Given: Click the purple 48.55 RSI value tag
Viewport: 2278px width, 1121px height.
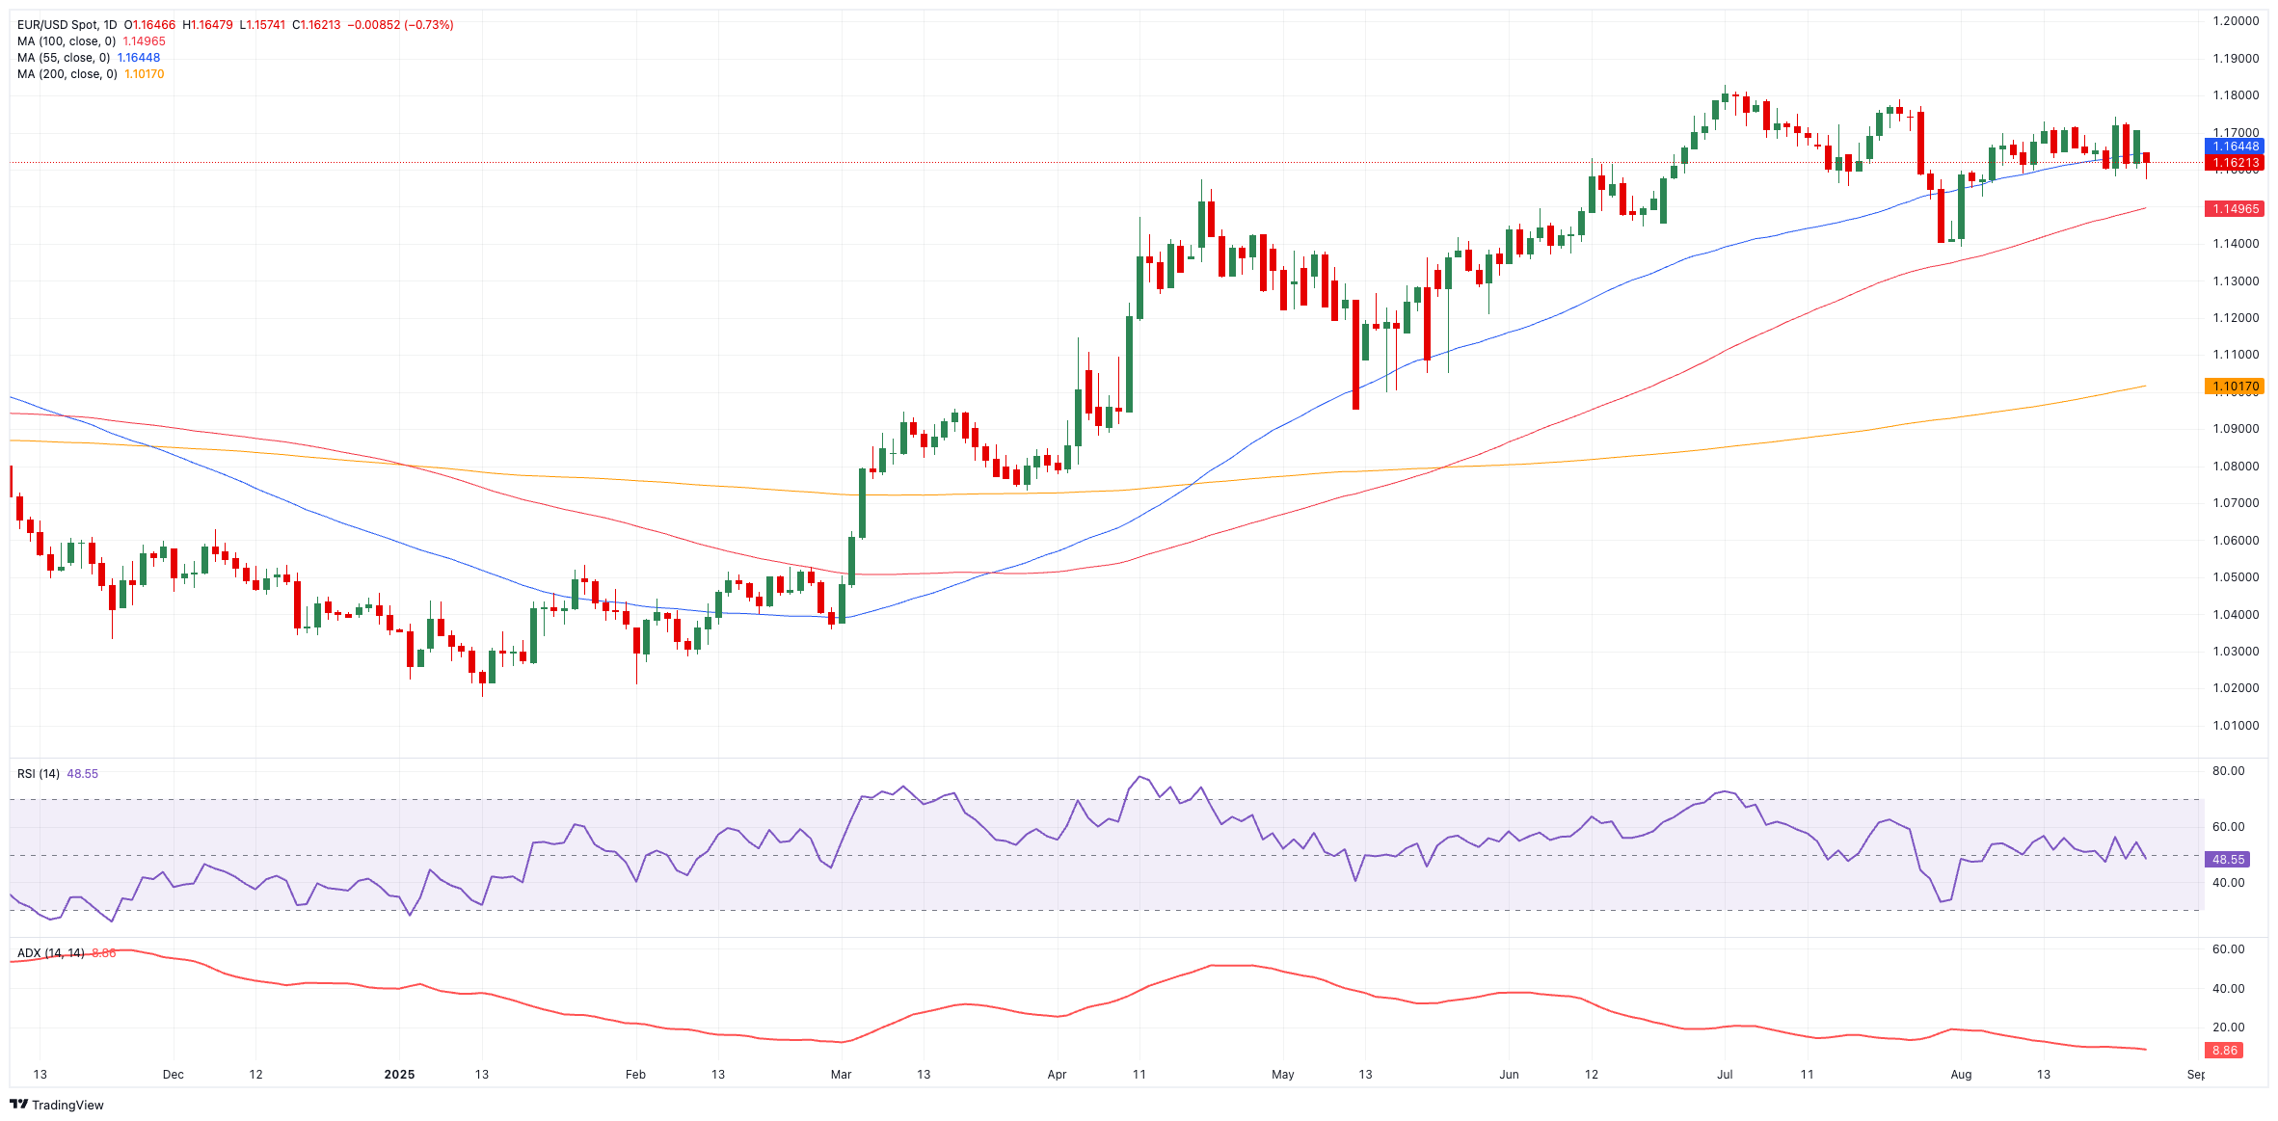Looking at the screenshot, I should pyautogui.click(x=2228, y=860).
